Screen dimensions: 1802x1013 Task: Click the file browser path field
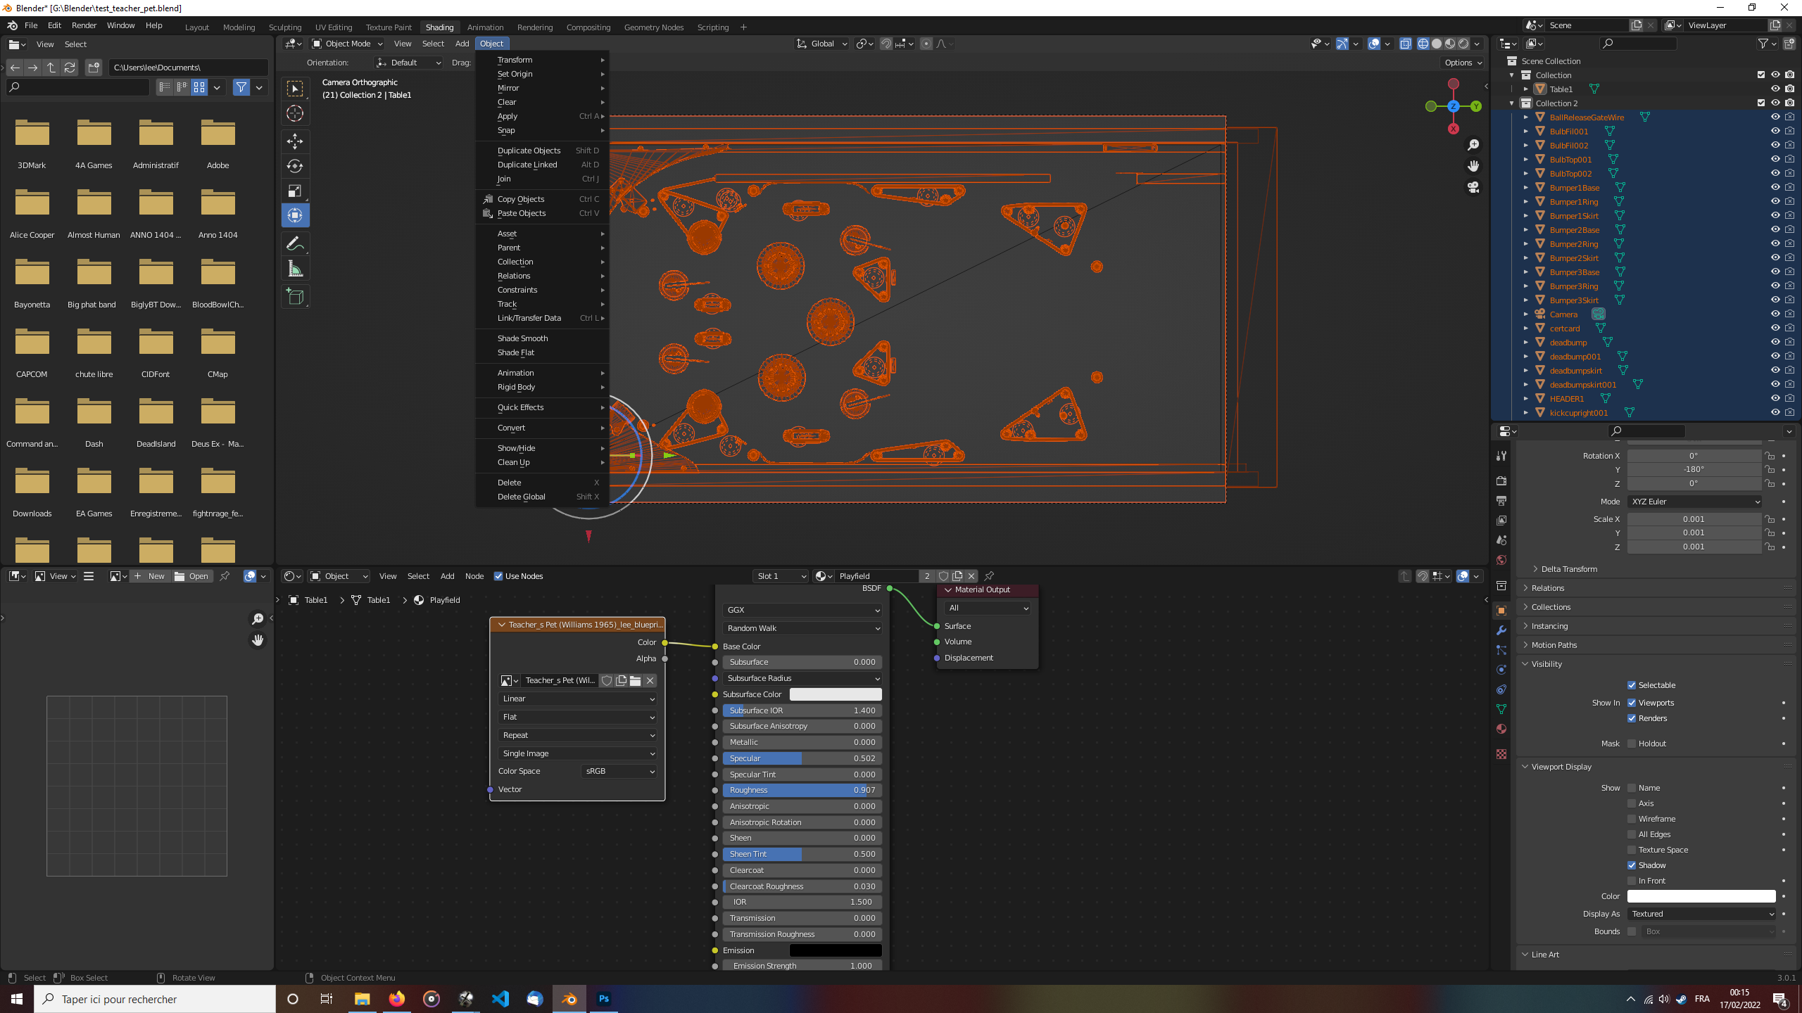tap(189, 68)
